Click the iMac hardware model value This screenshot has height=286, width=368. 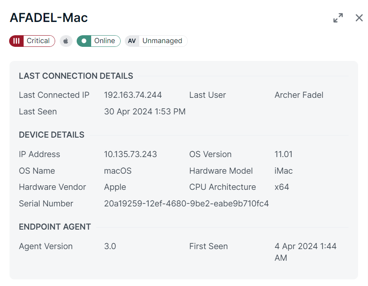click(x=283, y=171)
